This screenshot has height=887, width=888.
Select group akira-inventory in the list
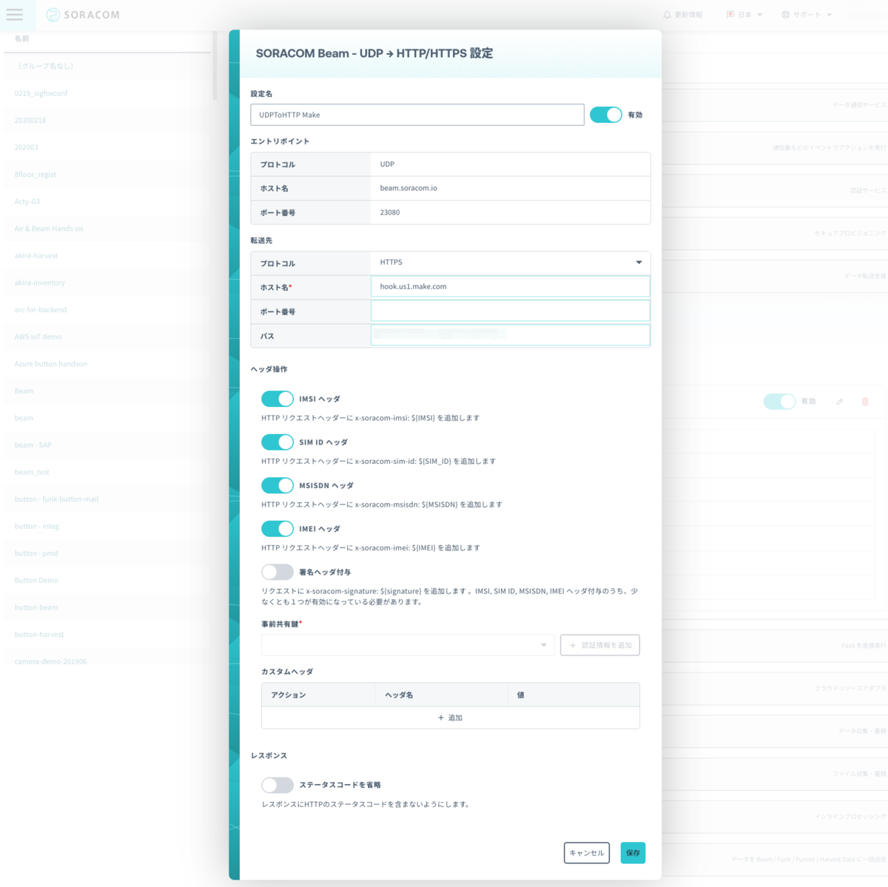tap(107, 283)
